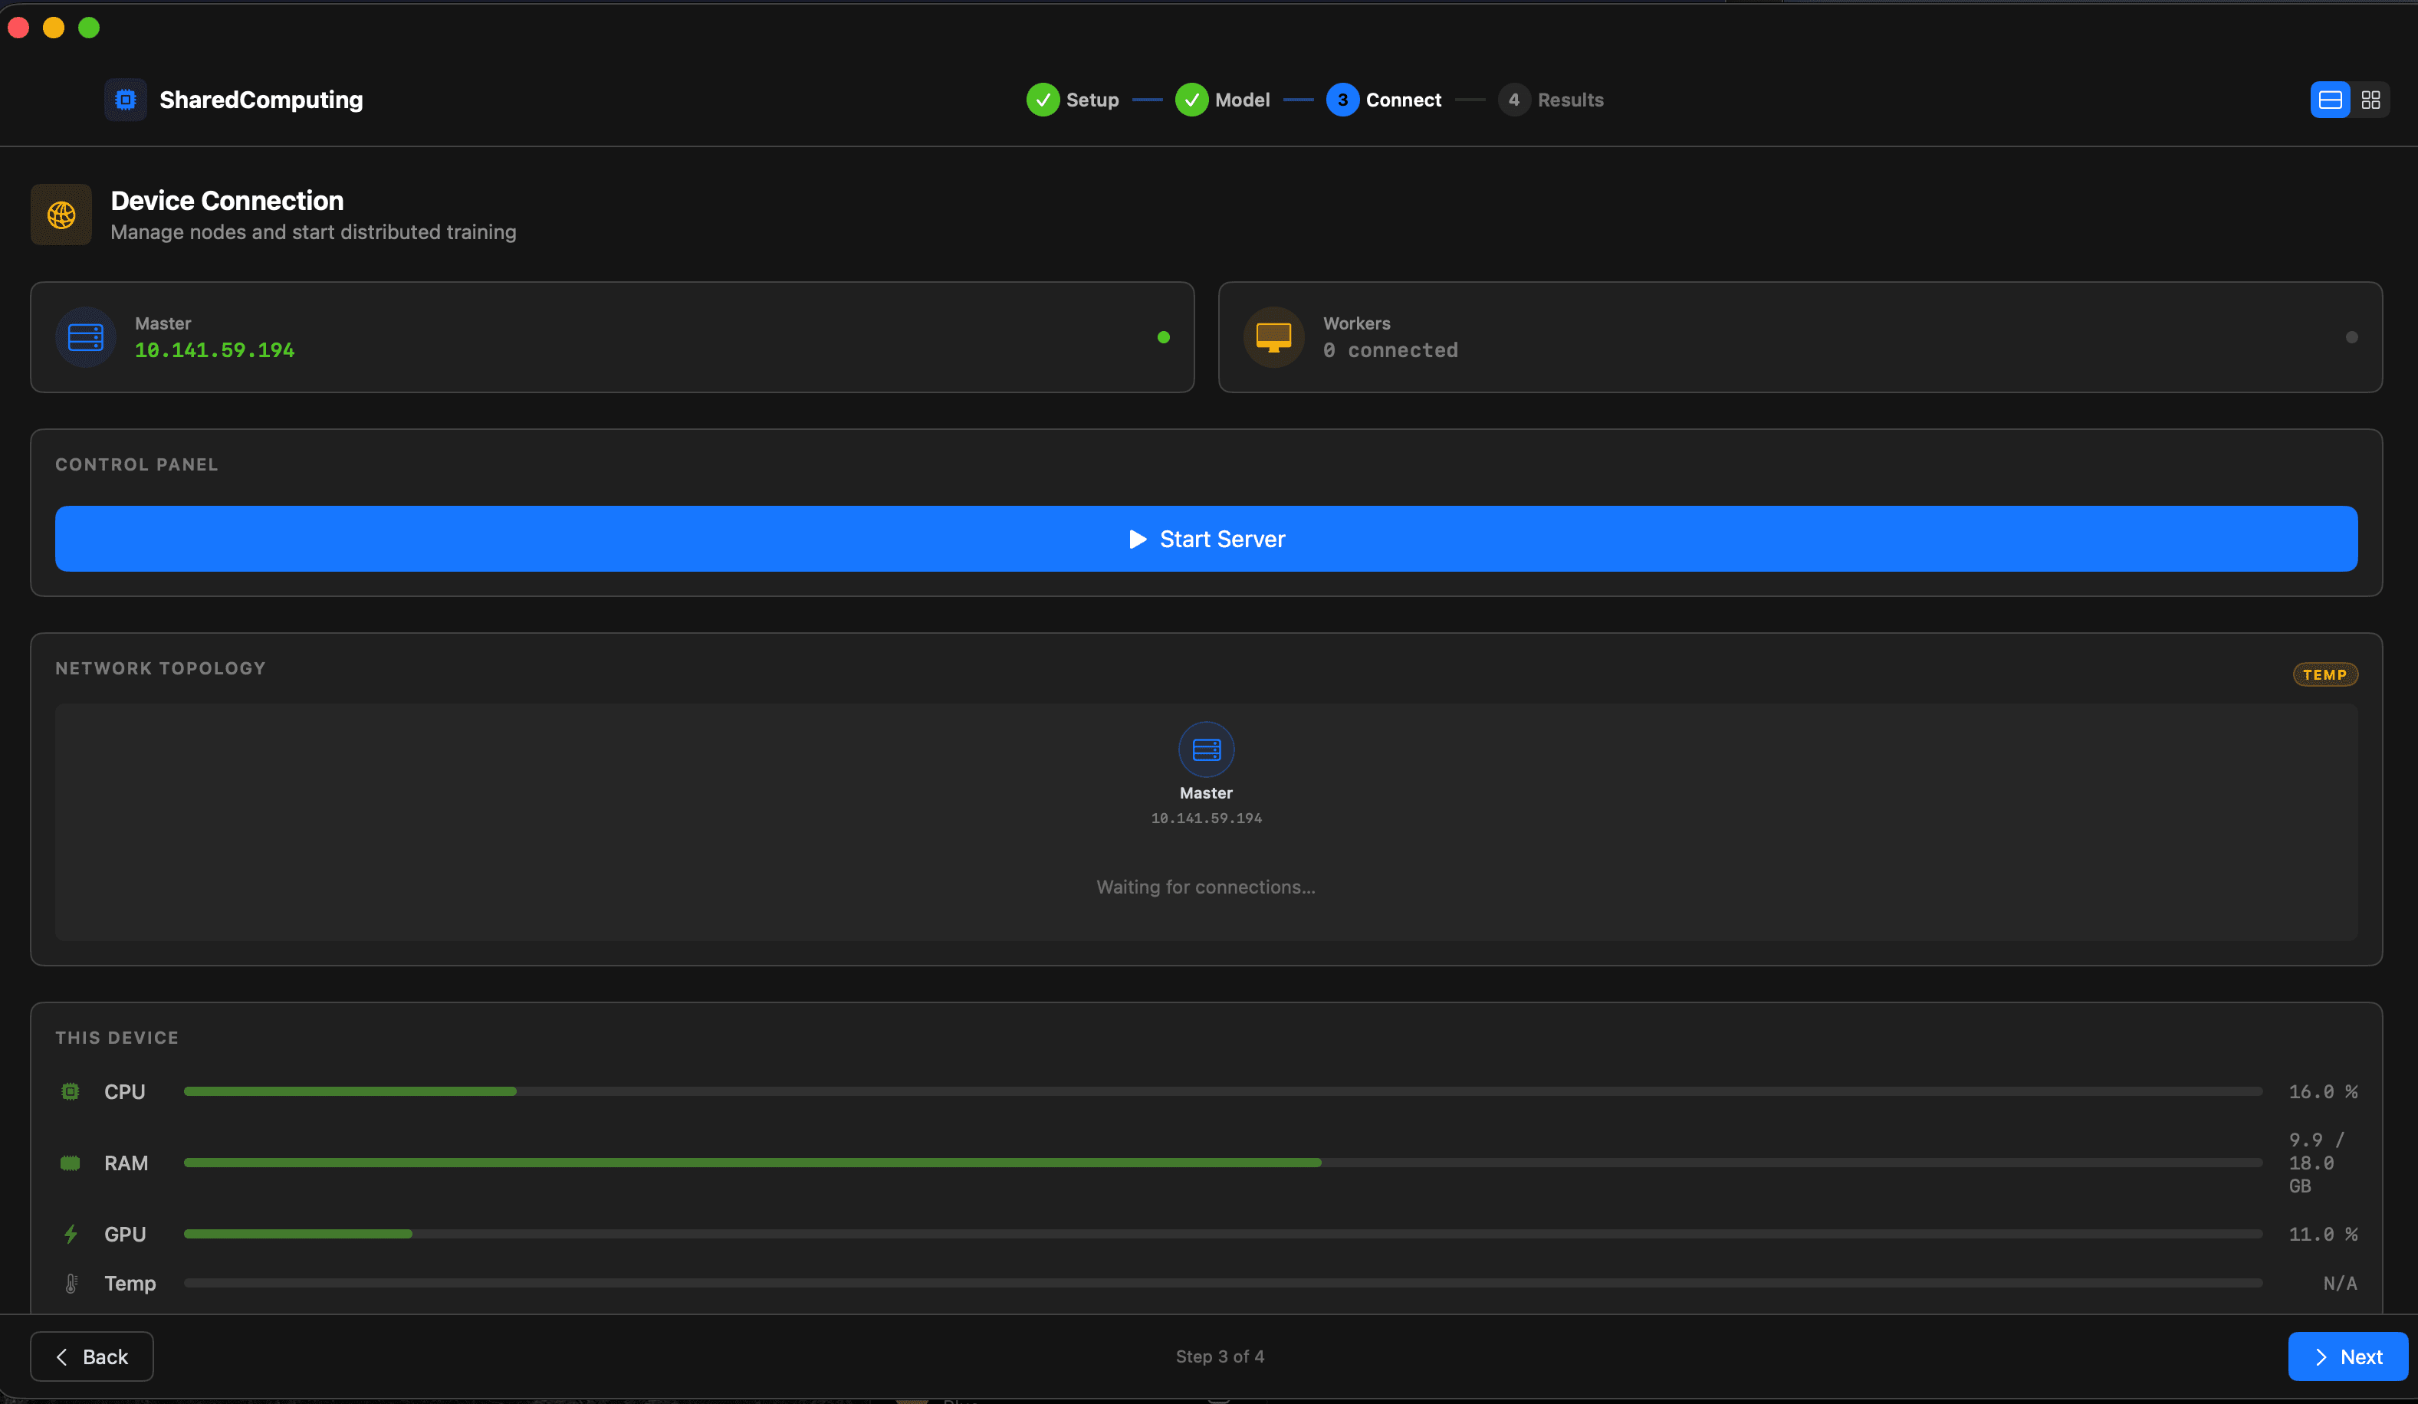Image resolution: width=2418 pixels, height=1404 pixels.
Task: Click the yellow minimize window button
Action: point(54,28)
